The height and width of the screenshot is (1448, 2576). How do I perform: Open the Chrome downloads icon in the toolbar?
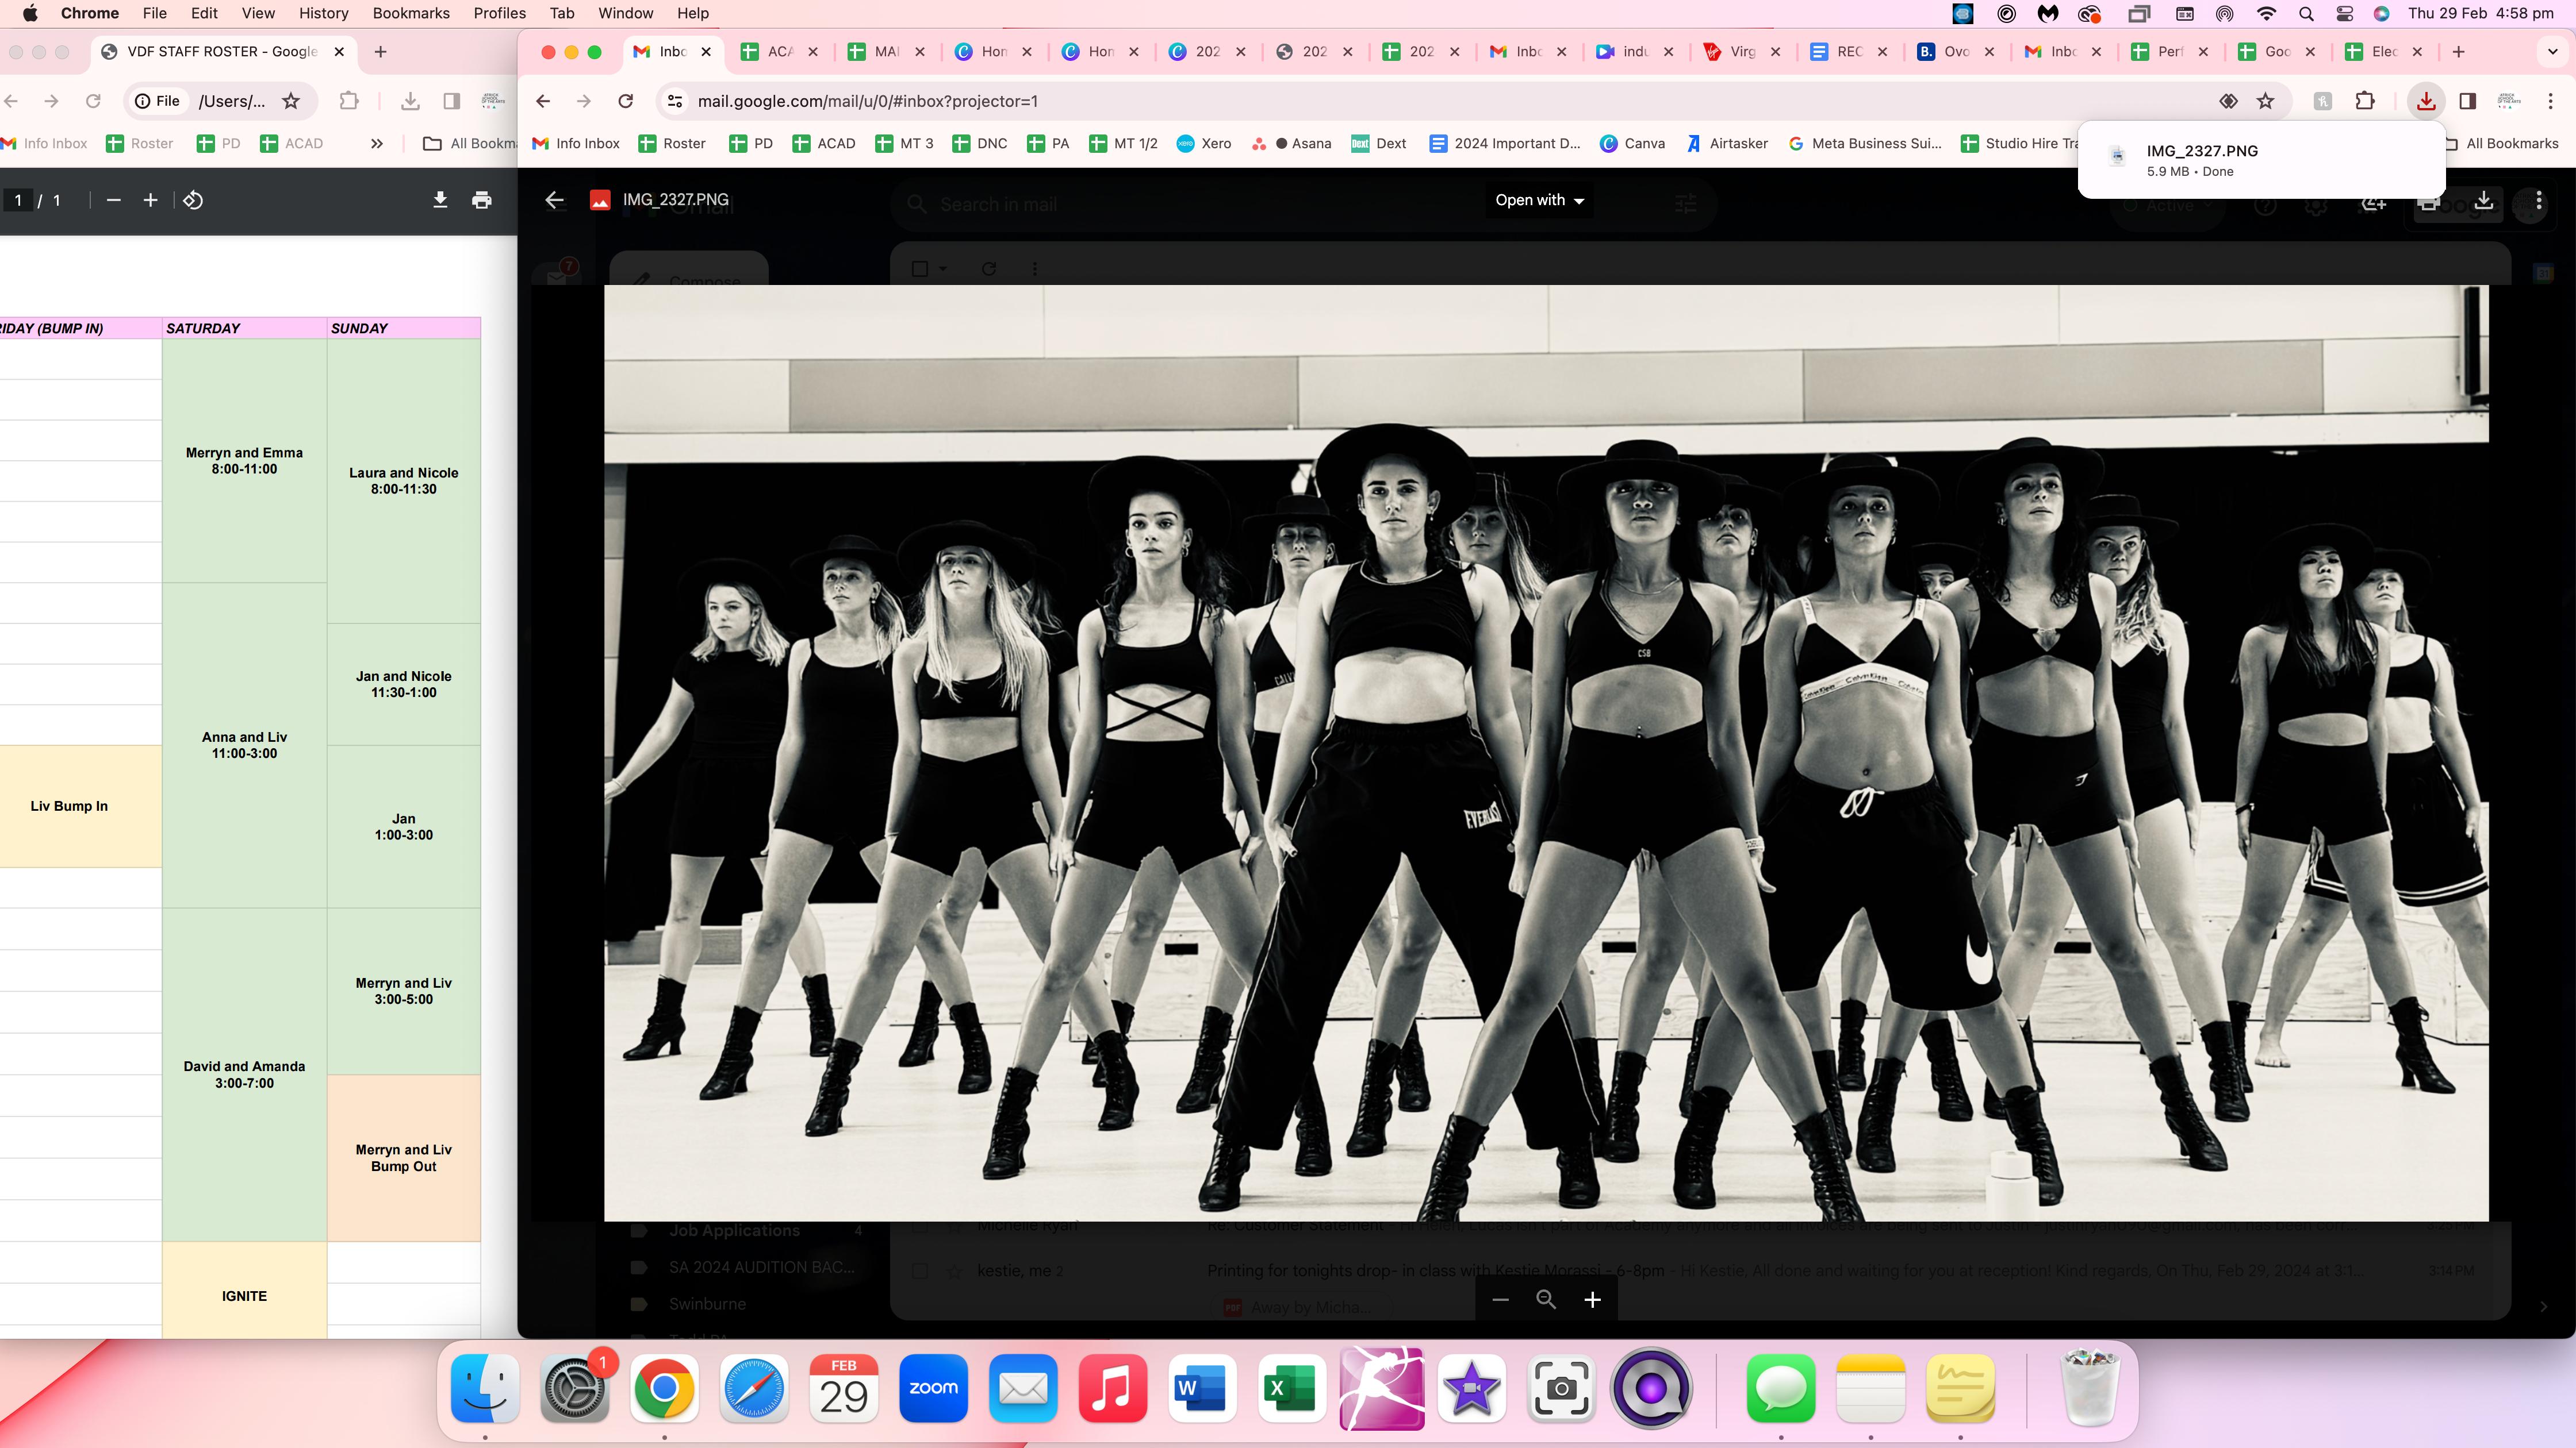[x=2426, y=101]
